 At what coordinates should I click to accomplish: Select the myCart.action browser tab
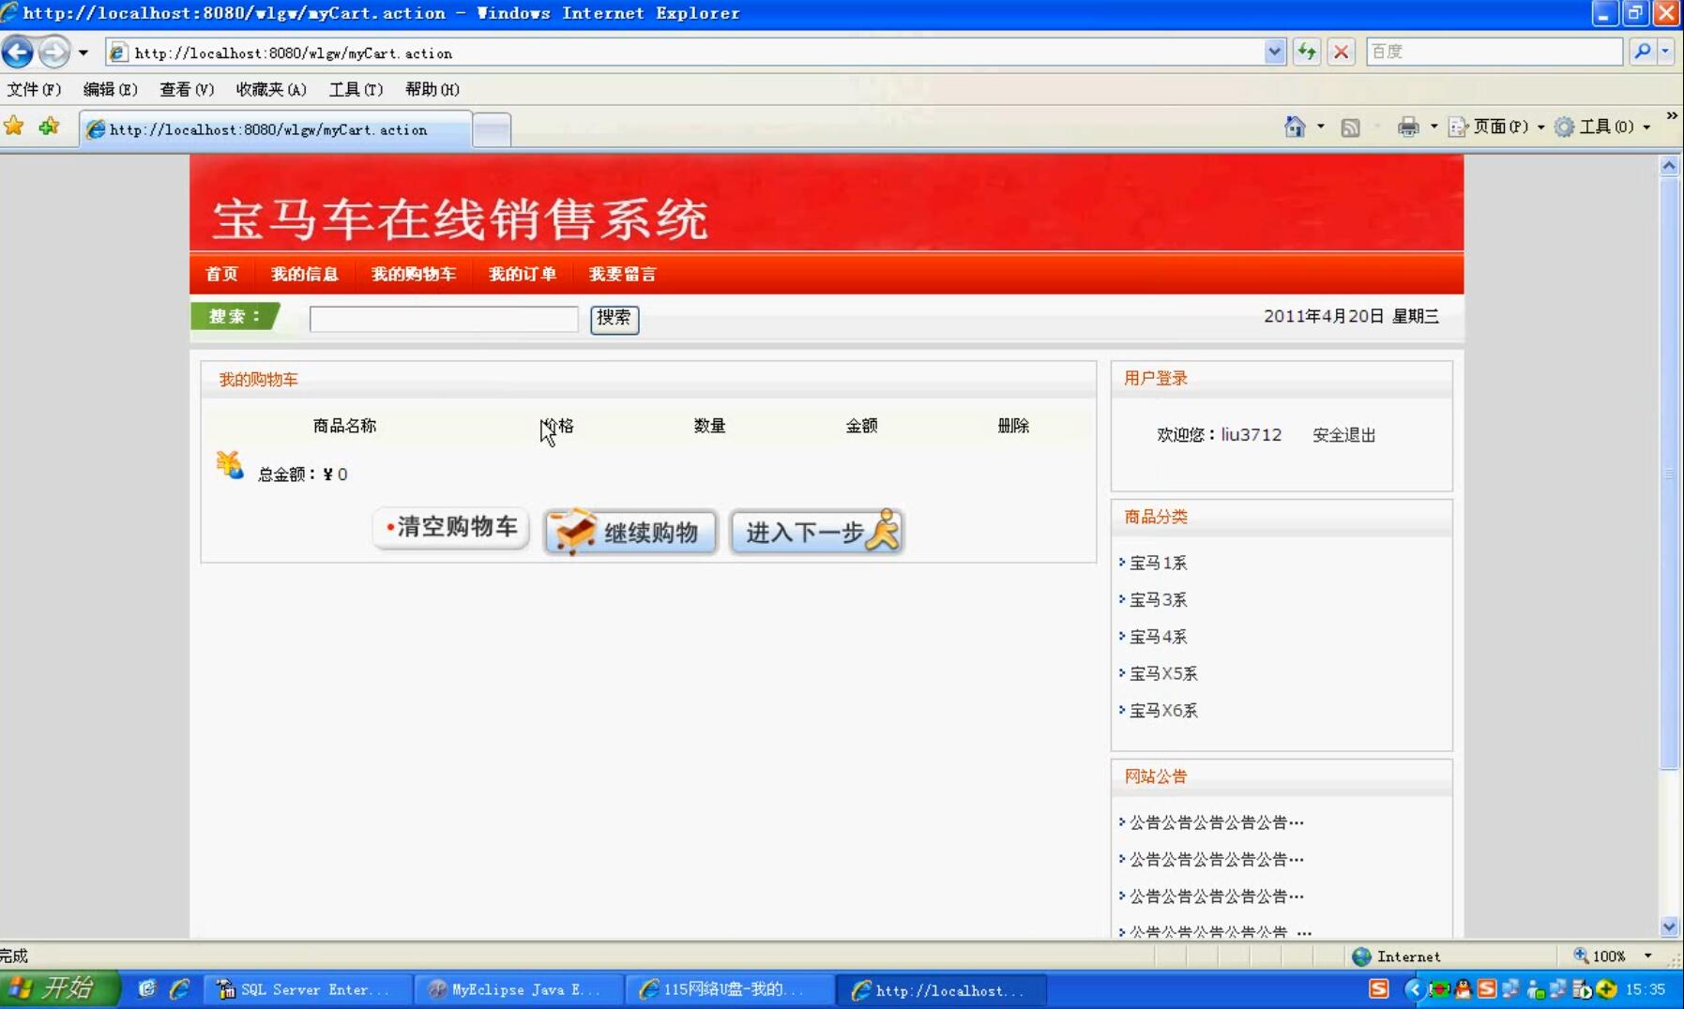[275, 129]
